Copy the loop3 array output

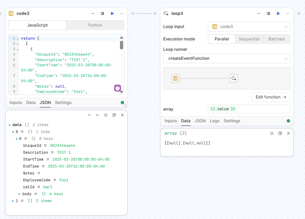pyautogui.click(x=280, y=133)
